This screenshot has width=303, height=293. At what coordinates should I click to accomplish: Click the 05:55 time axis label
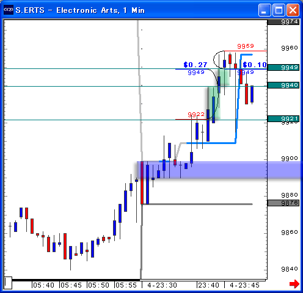click(x=126, y=285)
